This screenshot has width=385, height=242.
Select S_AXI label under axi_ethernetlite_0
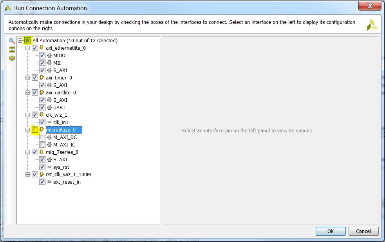click(x=60, y=70)
